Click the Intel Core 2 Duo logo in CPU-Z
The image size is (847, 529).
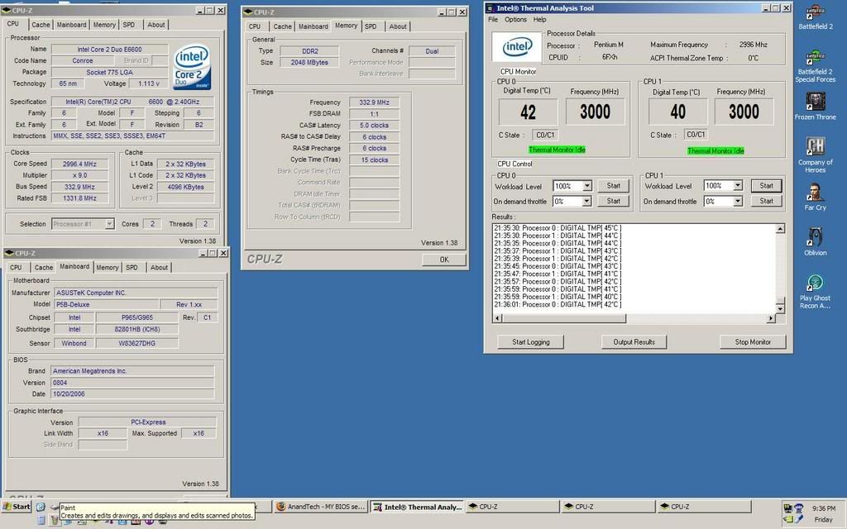pos(192,67)
